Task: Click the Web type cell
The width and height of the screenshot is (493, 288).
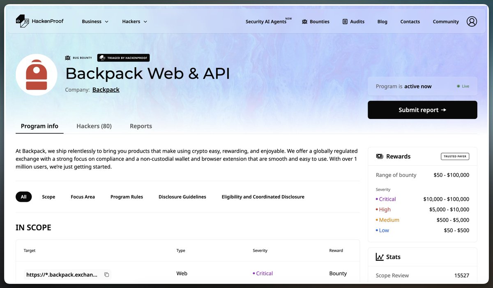Action: click(x=182, y=273)
